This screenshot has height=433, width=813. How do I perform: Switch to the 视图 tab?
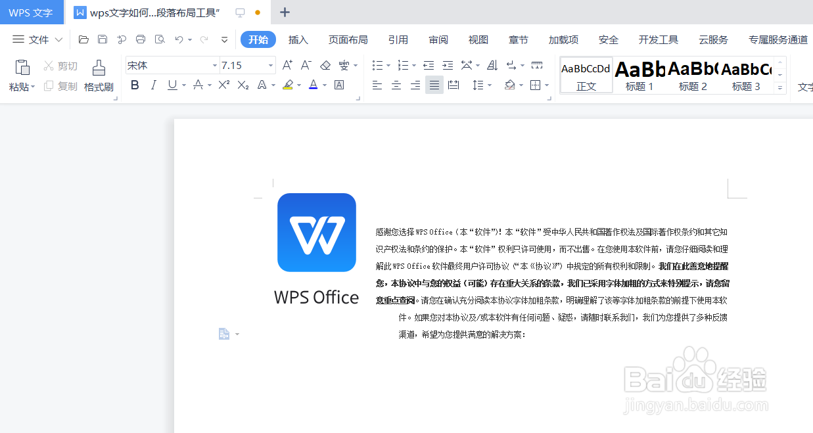click(x=478, y=39)
